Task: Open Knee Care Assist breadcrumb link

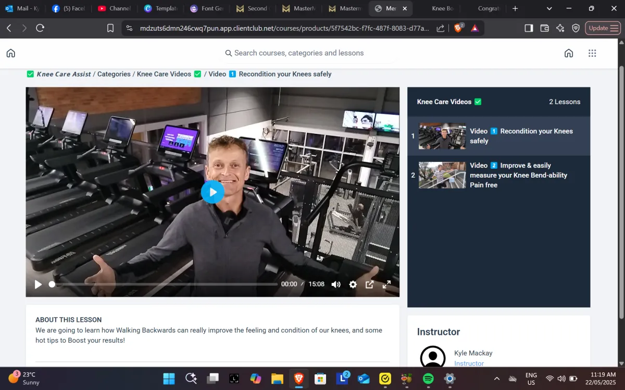Action: pyautogui.click(x=64, y=74)
